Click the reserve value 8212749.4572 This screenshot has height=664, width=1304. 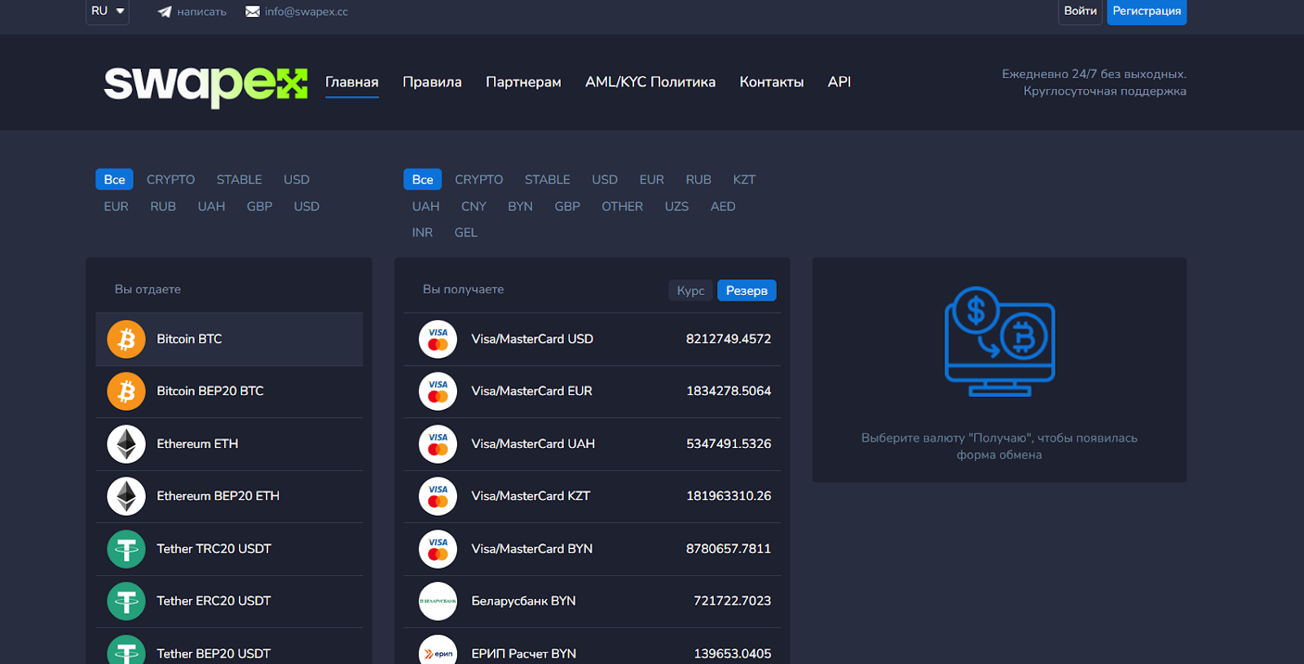(729, 339)
